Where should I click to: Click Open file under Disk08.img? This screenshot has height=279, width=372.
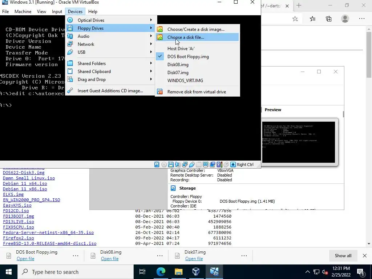pos(110,259)
